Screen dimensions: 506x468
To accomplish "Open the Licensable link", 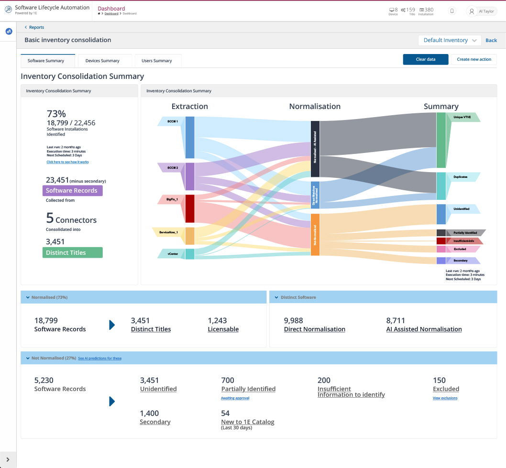I will tap(223, 329).
